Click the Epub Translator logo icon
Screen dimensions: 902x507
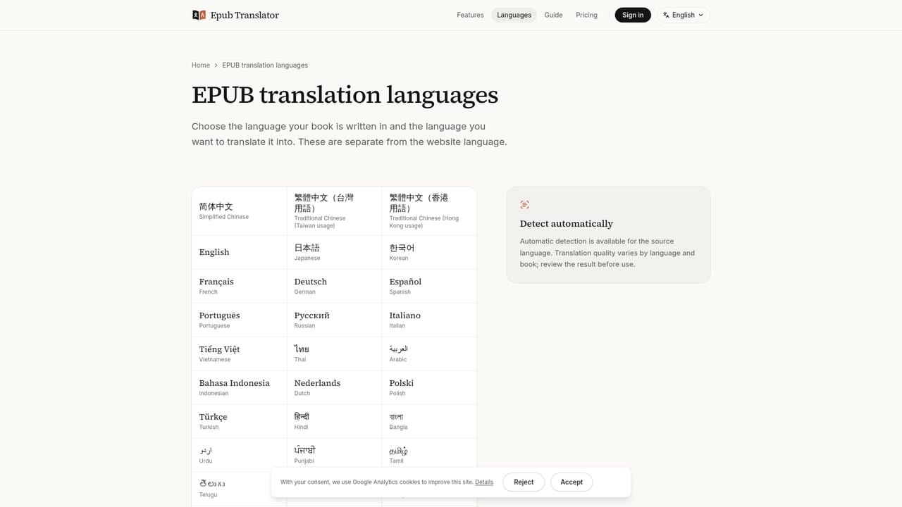tap(199, 15)
